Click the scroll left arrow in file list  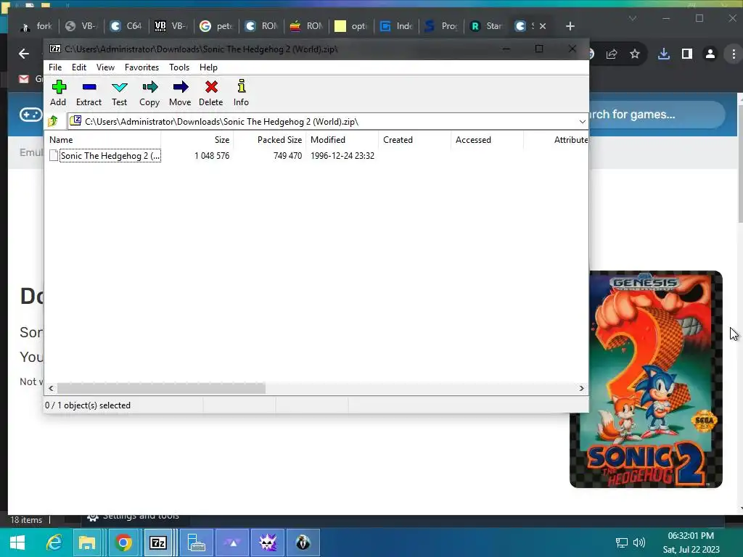click(52, 389)
